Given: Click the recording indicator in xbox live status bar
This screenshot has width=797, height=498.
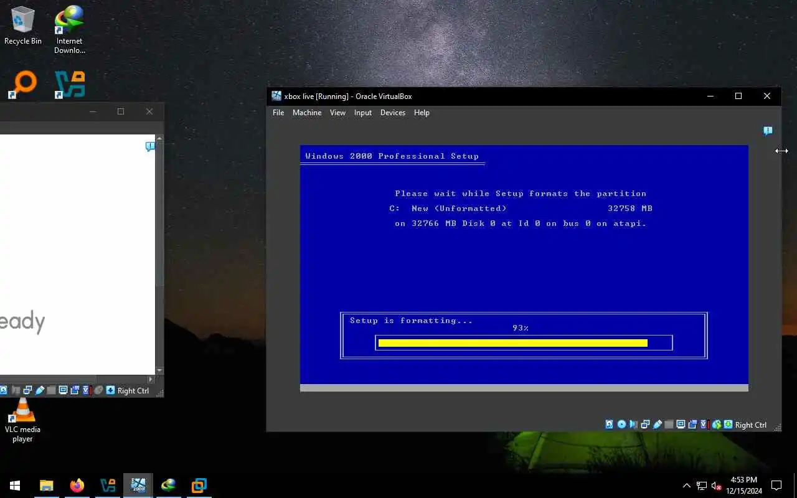Looking at the screenshot, I should 692,425.
